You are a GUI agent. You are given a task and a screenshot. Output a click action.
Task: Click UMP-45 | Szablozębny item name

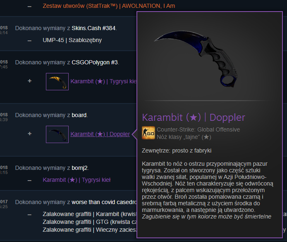[x=72, y=40]
